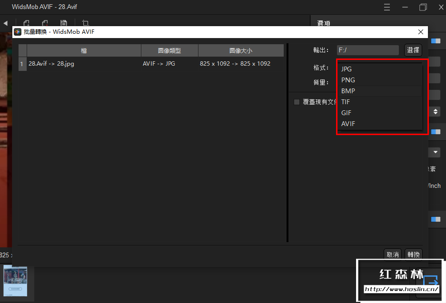Close the 批量轉換 dialog

click(x=421, y=32)
